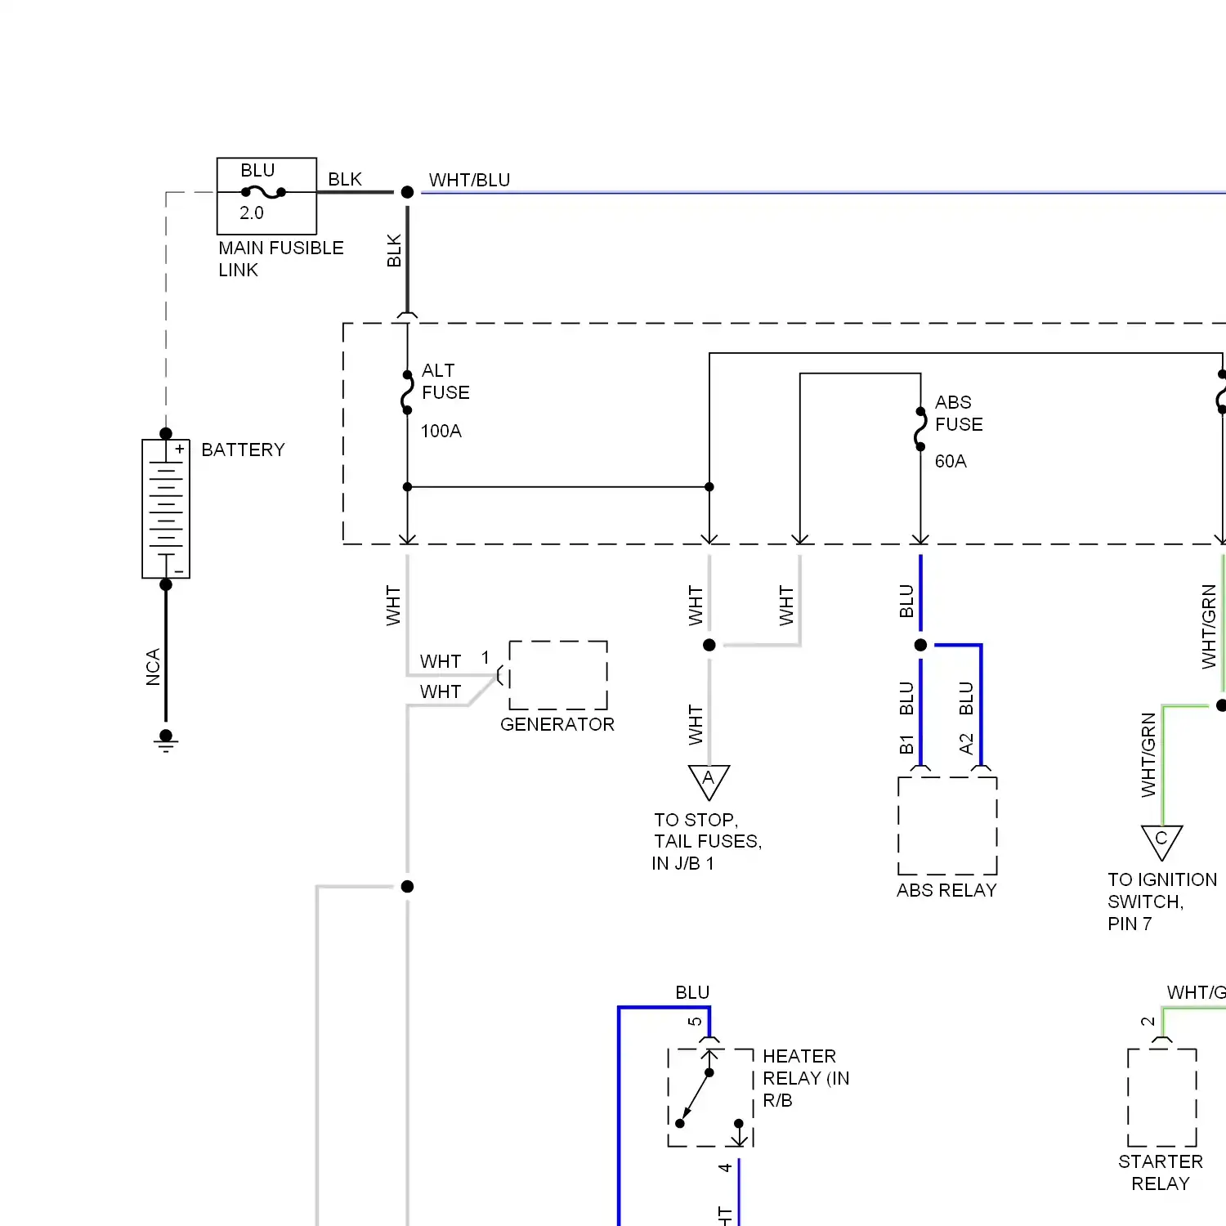
Task: Select the WHT/BLU wire label
Action: 469,180
